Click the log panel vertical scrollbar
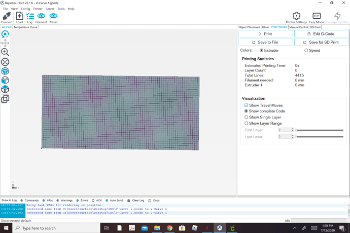 point(348,211)
